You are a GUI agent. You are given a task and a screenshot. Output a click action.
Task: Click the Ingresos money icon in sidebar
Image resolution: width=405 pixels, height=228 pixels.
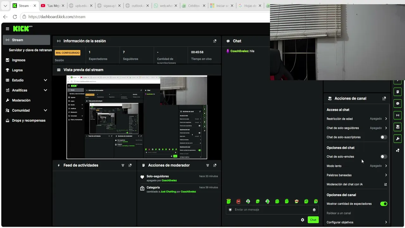click(x=8, y=60)
